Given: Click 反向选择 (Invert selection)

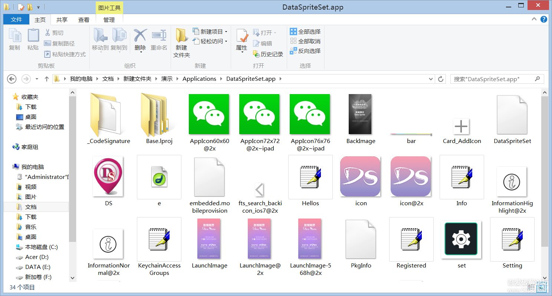Looking at the screenshot, I should pyautogui.click(x=305, y=51).
